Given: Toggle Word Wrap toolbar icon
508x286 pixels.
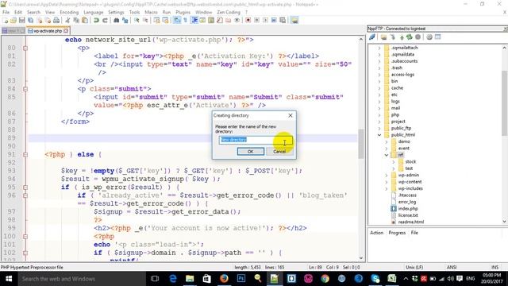Looking at the screenshot, I should [176, 20].
